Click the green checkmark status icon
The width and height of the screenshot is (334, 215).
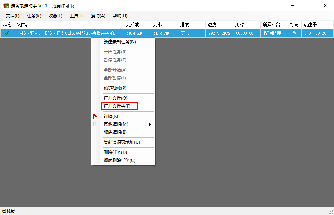point(7,33)
